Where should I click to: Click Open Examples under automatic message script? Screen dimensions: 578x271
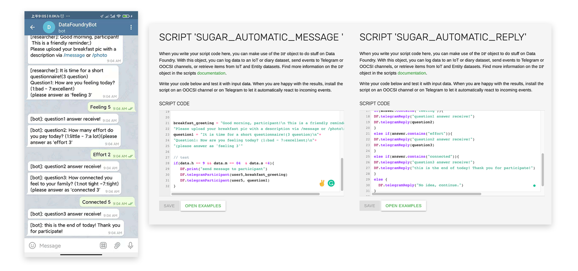[x=203, y=206]
